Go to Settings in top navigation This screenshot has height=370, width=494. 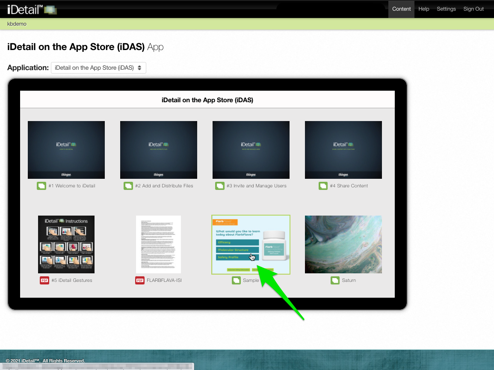[x=446, y=9]
